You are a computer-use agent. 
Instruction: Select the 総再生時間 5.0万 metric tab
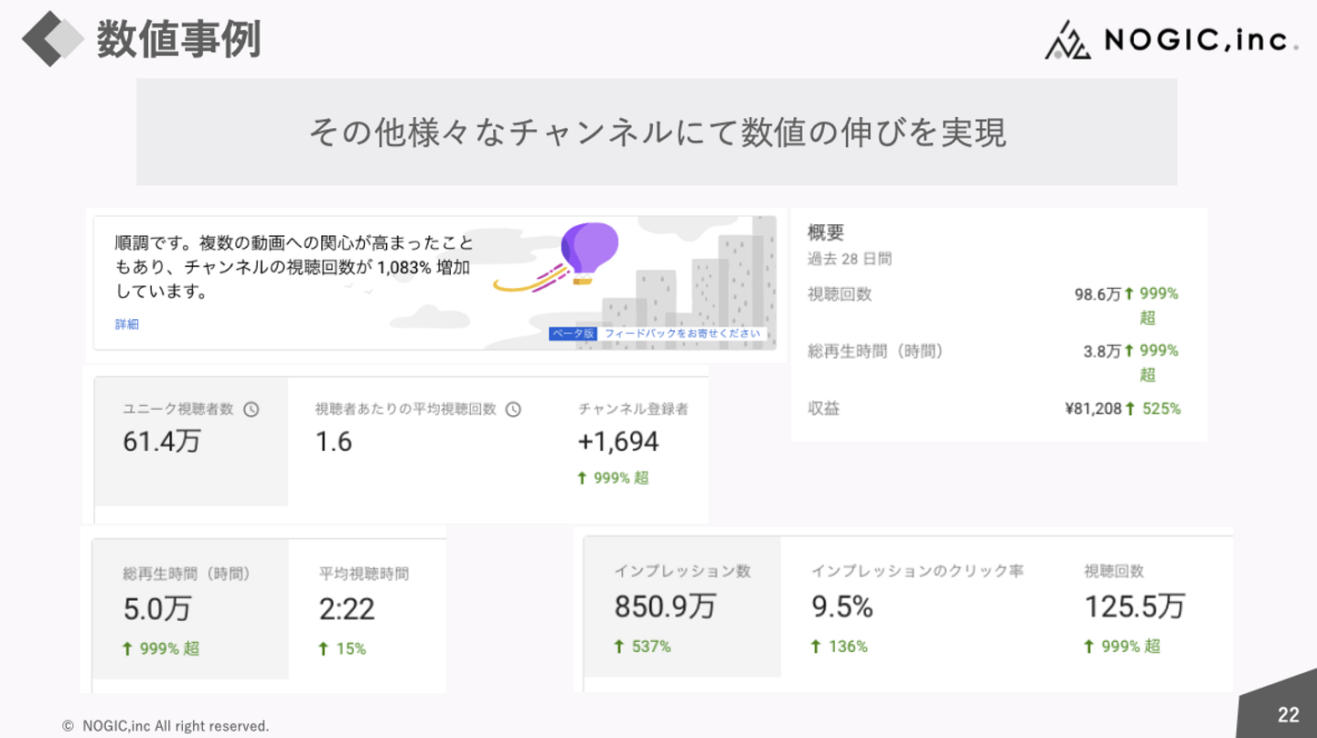[x=190, y=608]
